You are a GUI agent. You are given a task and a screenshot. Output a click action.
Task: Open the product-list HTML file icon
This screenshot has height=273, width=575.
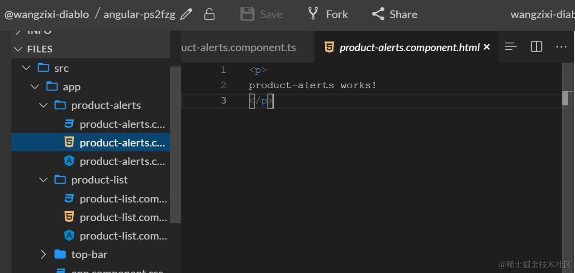click(x=69, y=217)
